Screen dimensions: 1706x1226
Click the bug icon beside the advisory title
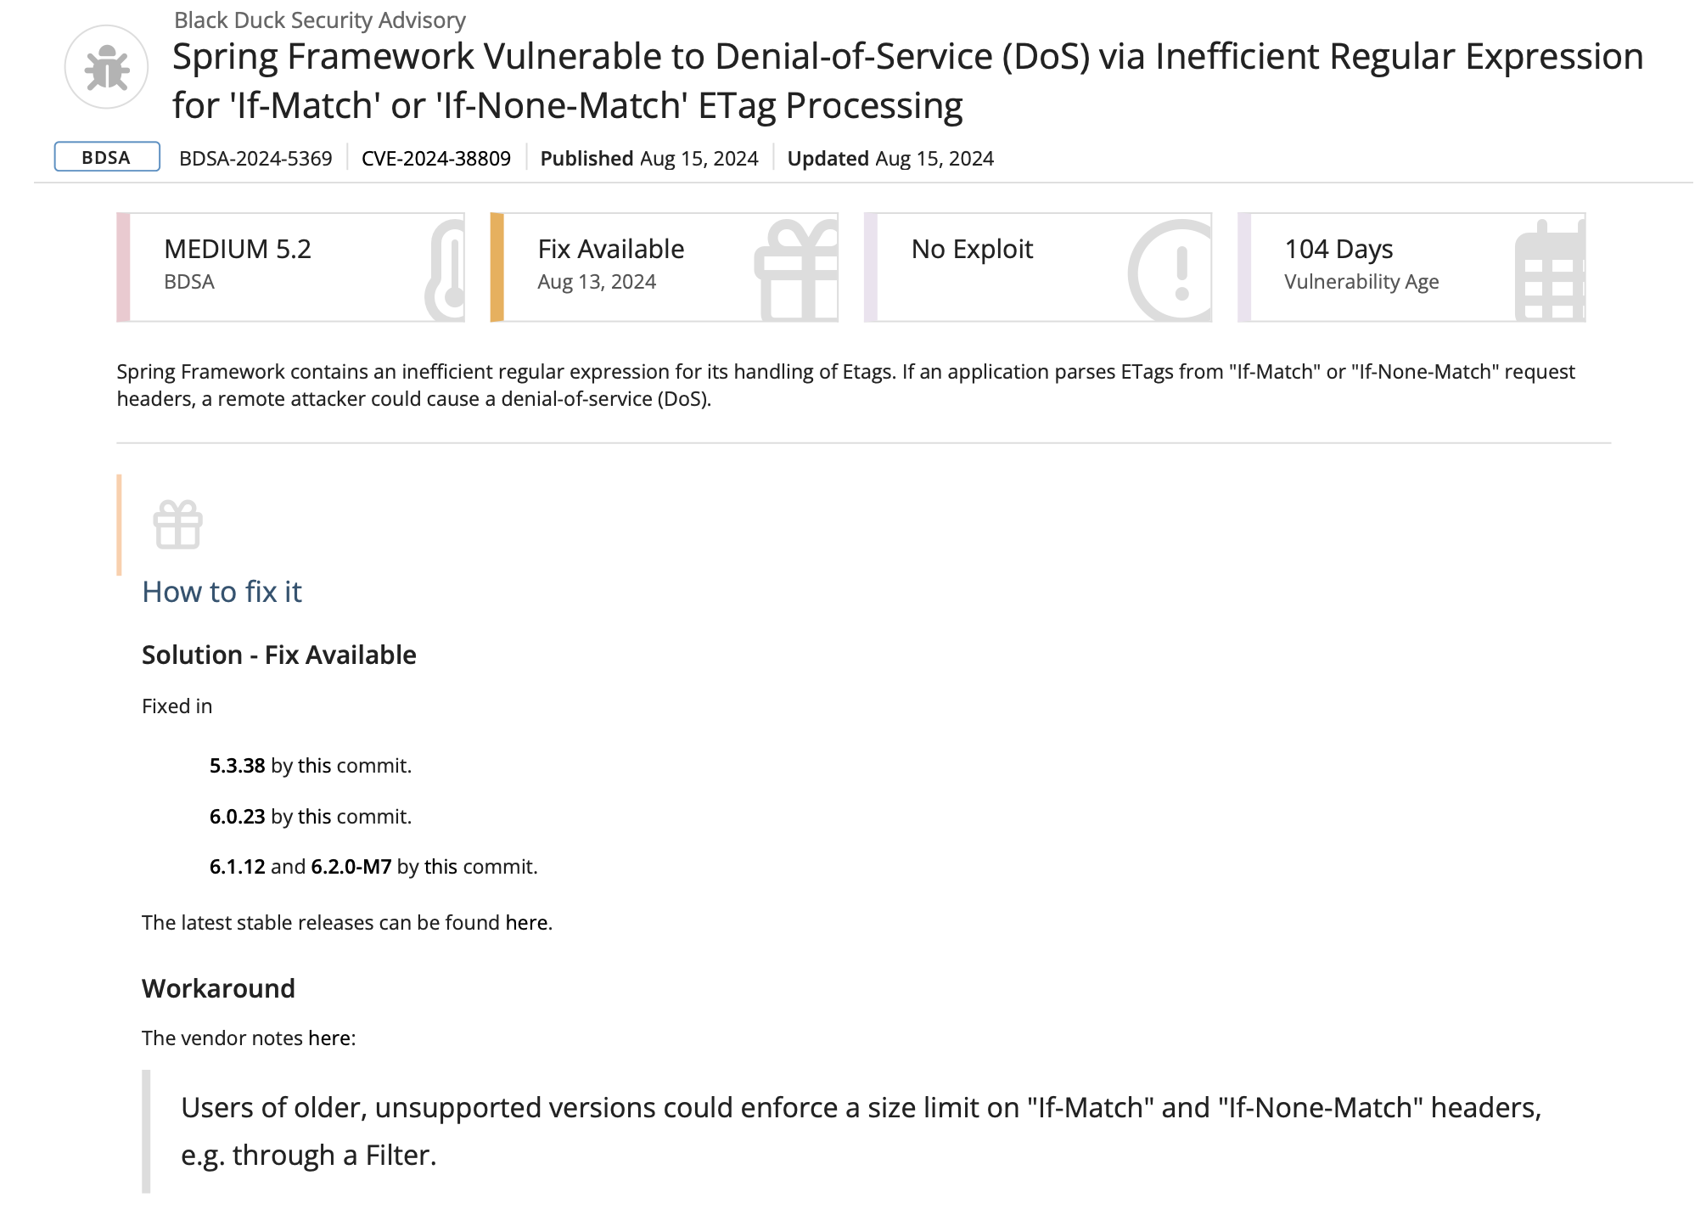[x=106, y=67]
